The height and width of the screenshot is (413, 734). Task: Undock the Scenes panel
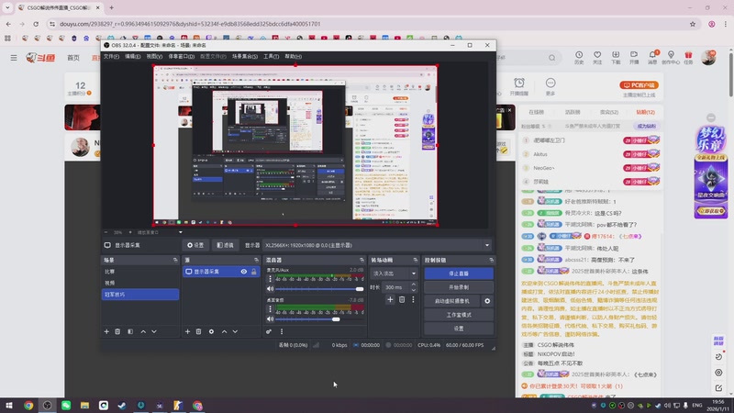click(175, 260)
